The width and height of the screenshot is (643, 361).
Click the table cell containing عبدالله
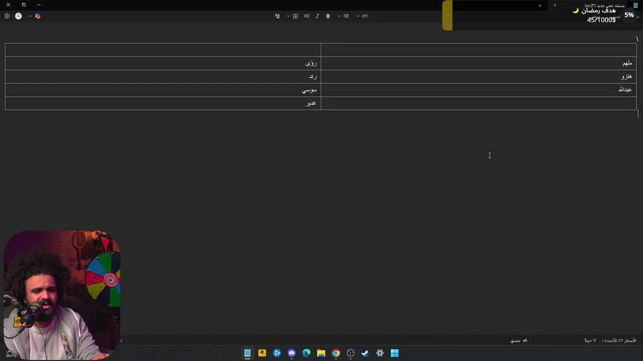(479, 90)
